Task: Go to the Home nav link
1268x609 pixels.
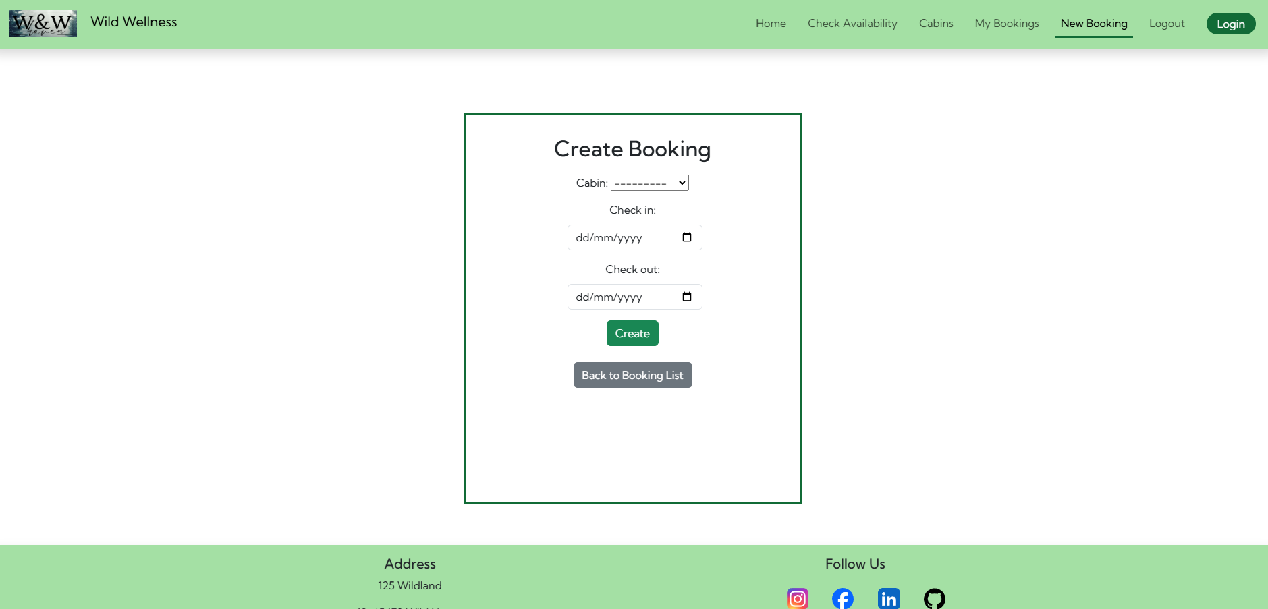Action: pyautogui.click(x=771, y=24)
